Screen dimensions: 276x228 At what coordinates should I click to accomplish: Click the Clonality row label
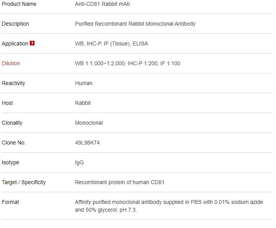point(12,123)
